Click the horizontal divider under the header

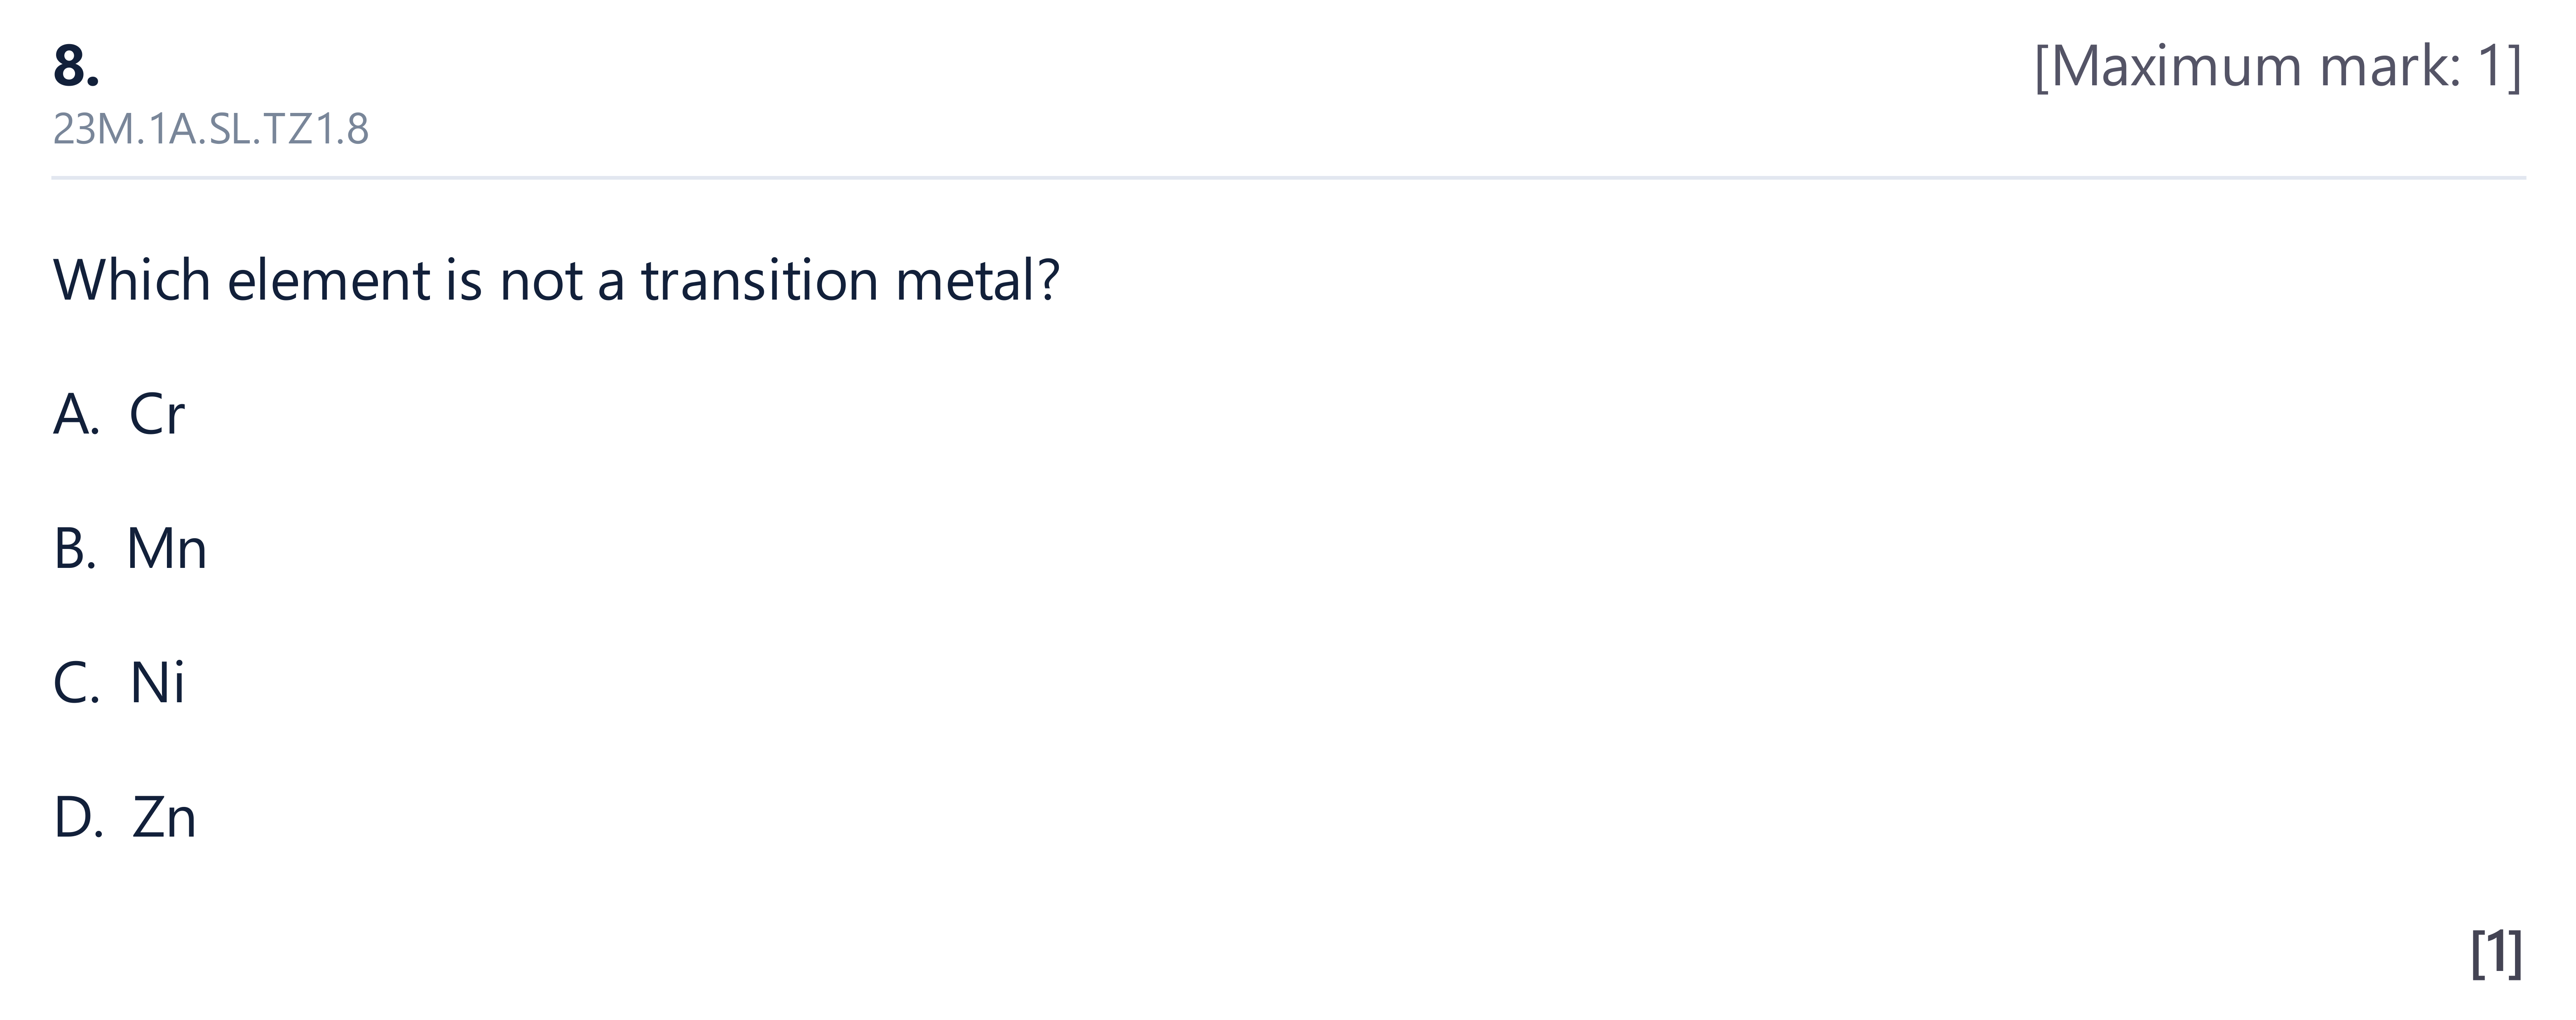(x=1288, y=178)
